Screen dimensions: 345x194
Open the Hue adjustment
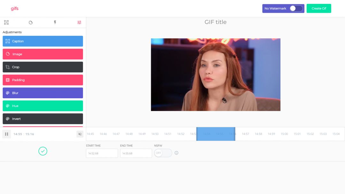(x=43, y=106)
